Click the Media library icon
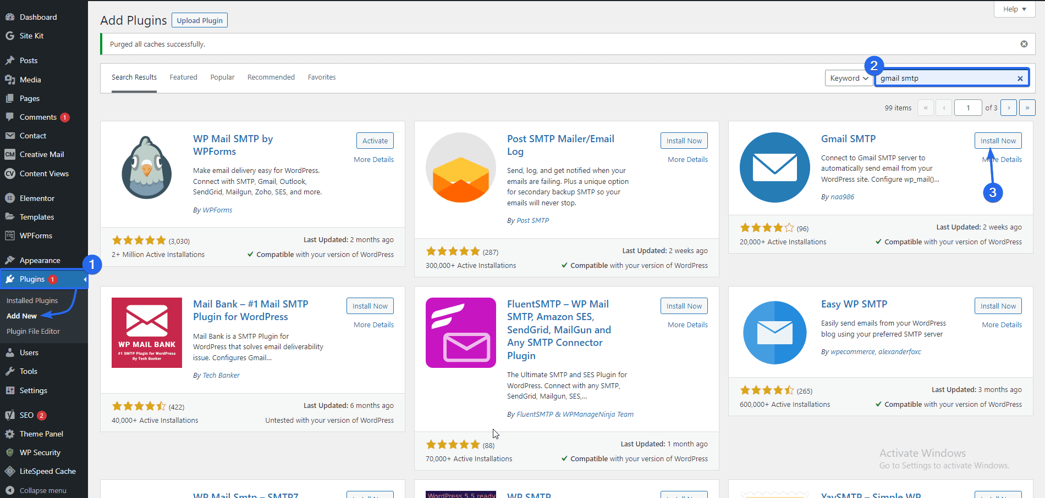The height and width of the screenshot is (498, 1045). [x=10, y=80]
